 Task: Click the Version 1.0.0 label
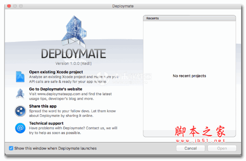pyautogui.click(x=74, y=64)
